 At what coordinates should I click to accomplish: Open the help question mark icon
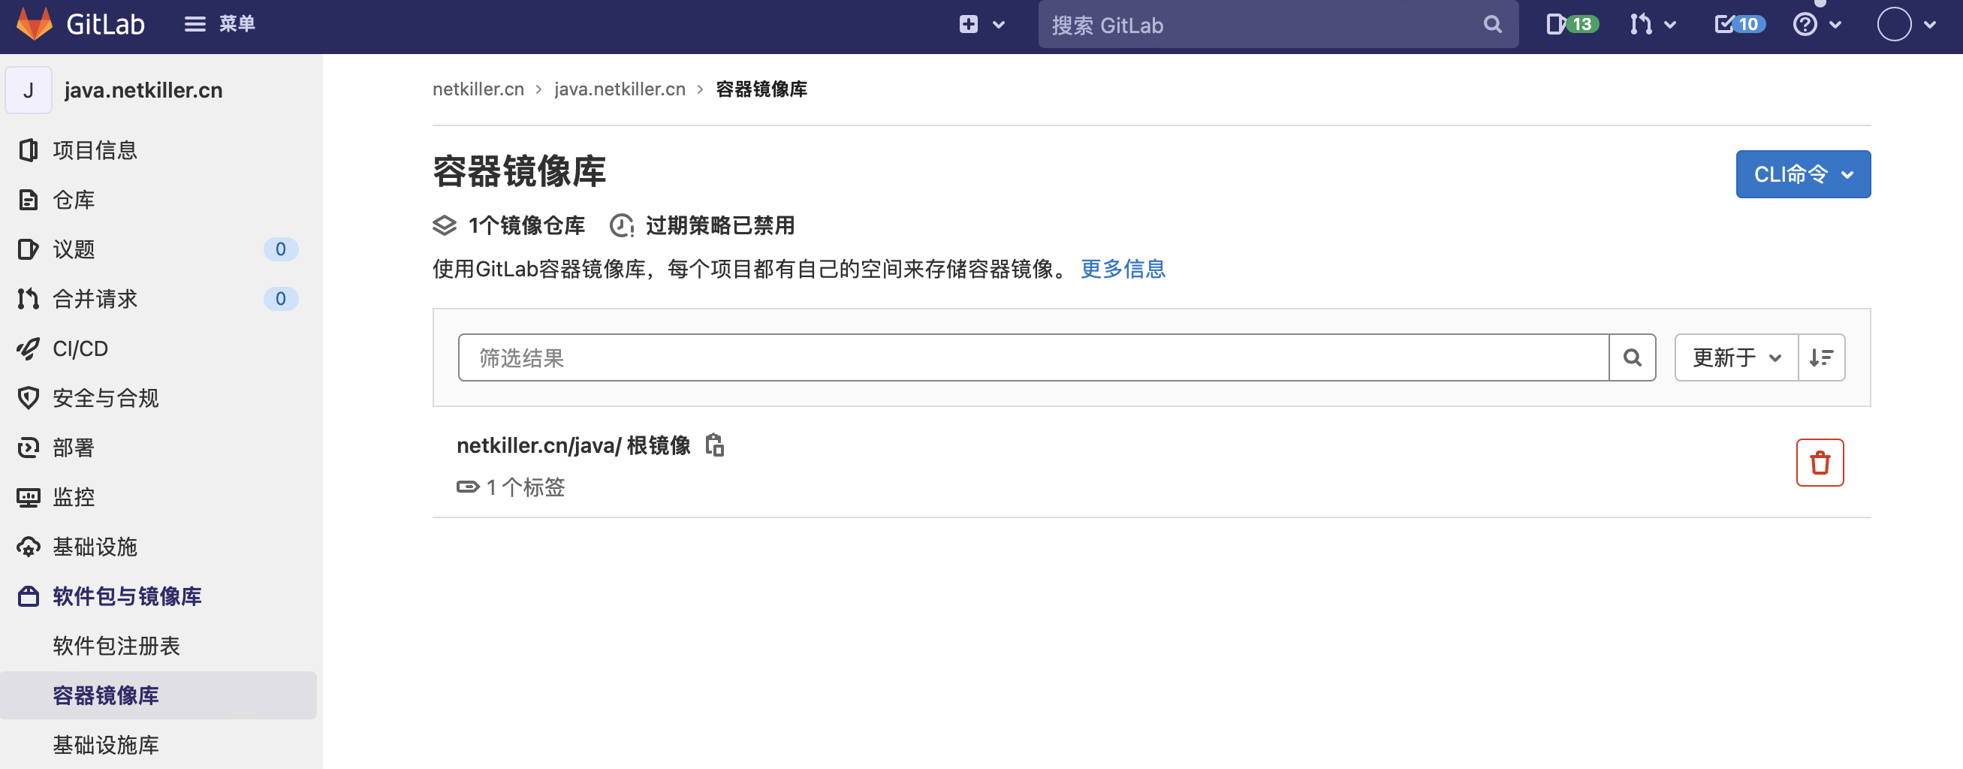(1805, 24)
